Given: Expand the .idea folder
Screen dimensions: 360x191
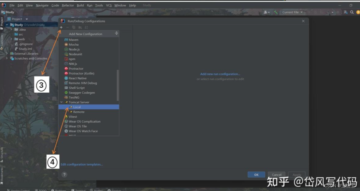Looking at the screenshot, I should coord(11,30).
